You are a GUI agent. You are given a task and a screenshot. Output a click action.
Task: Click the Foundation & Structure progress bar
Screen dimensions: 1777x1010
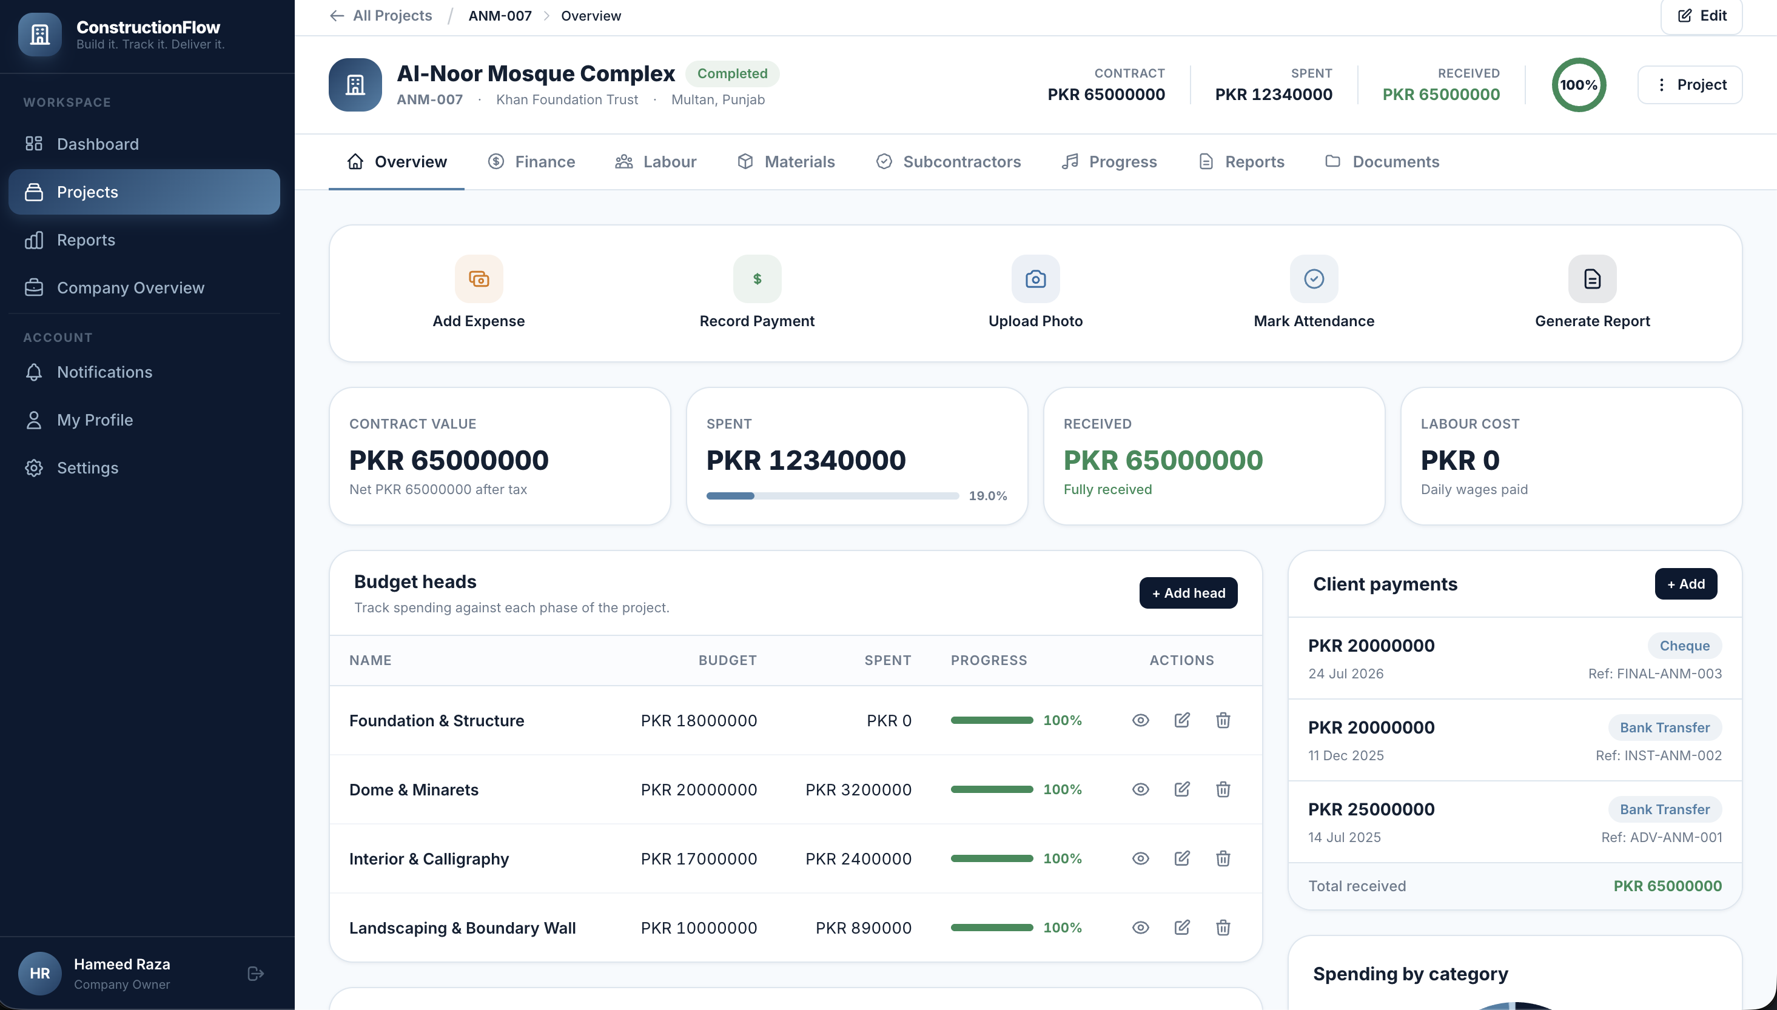point(992,720)
